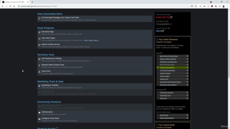Bookmark this page with the star icon

(x=195, y=6)
